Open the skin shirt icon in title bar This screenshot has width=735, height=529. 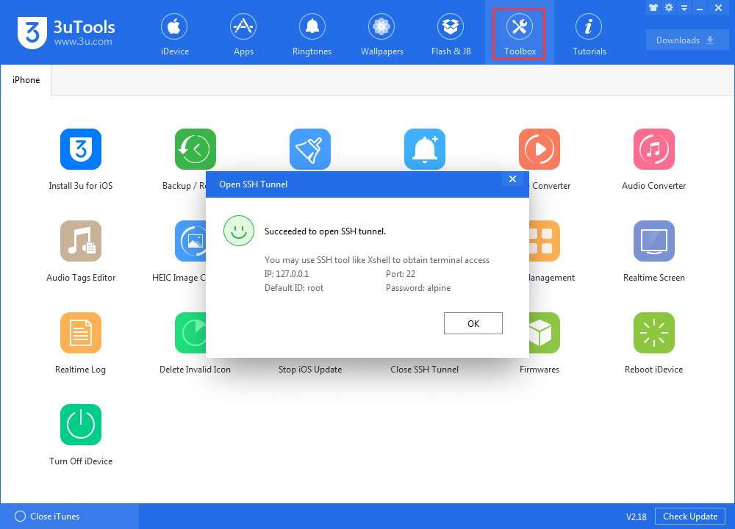click(x=653, y=7)
